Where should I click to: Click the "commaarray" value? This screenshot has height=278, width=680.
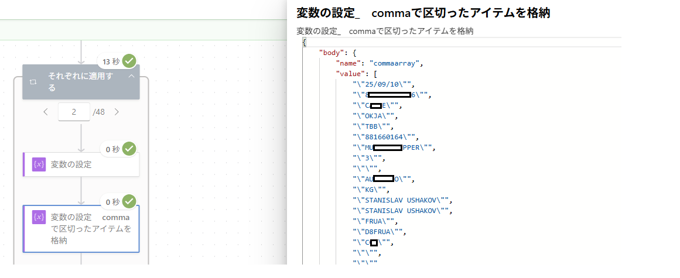point(395,64)
